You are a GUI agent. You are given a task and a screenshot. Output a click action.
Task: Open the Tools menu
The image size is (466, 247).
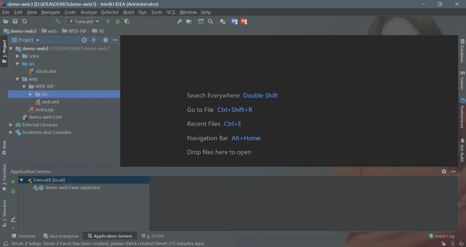tap(156, 12)
